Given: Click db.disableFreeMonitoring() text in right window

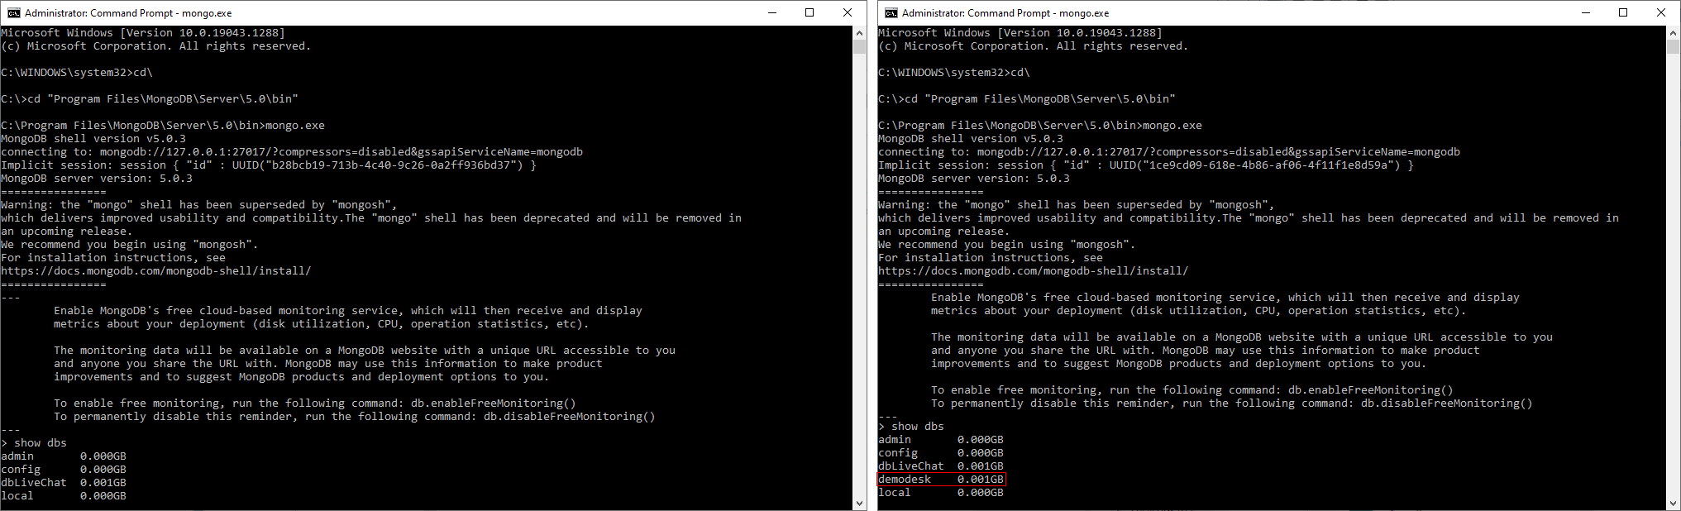Looking at the screenshot, I should tap(1447, 404).
